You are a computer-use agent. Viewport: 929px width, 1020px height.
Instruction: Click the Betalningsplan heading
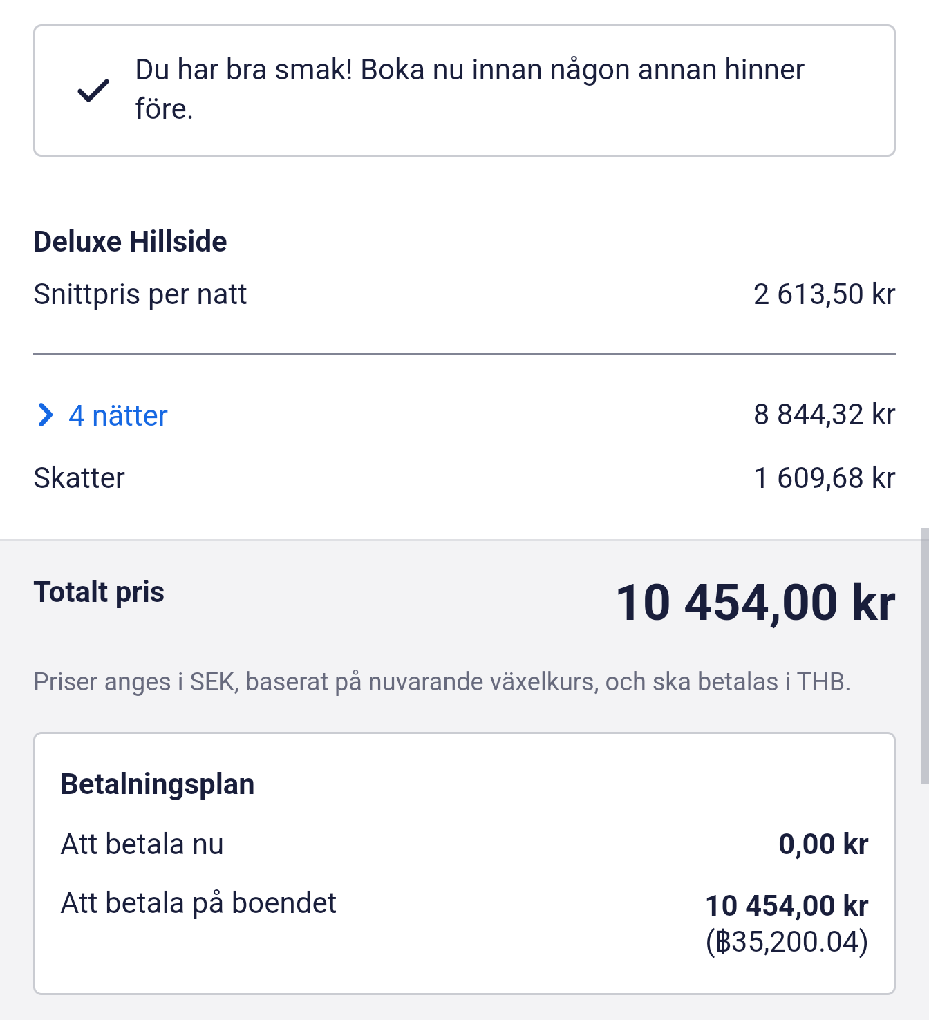pyautogui.click(x=158, y=784)
